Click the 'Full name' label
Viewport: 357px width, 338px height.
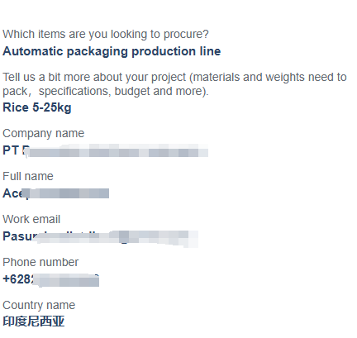point(28,176)
